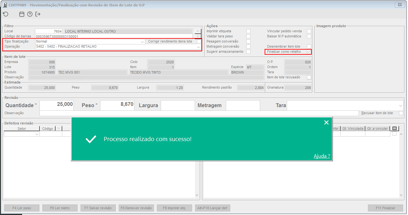Toggle Item de lote recusado checkbox
408x215 pixels.
[x=309, y=77]
